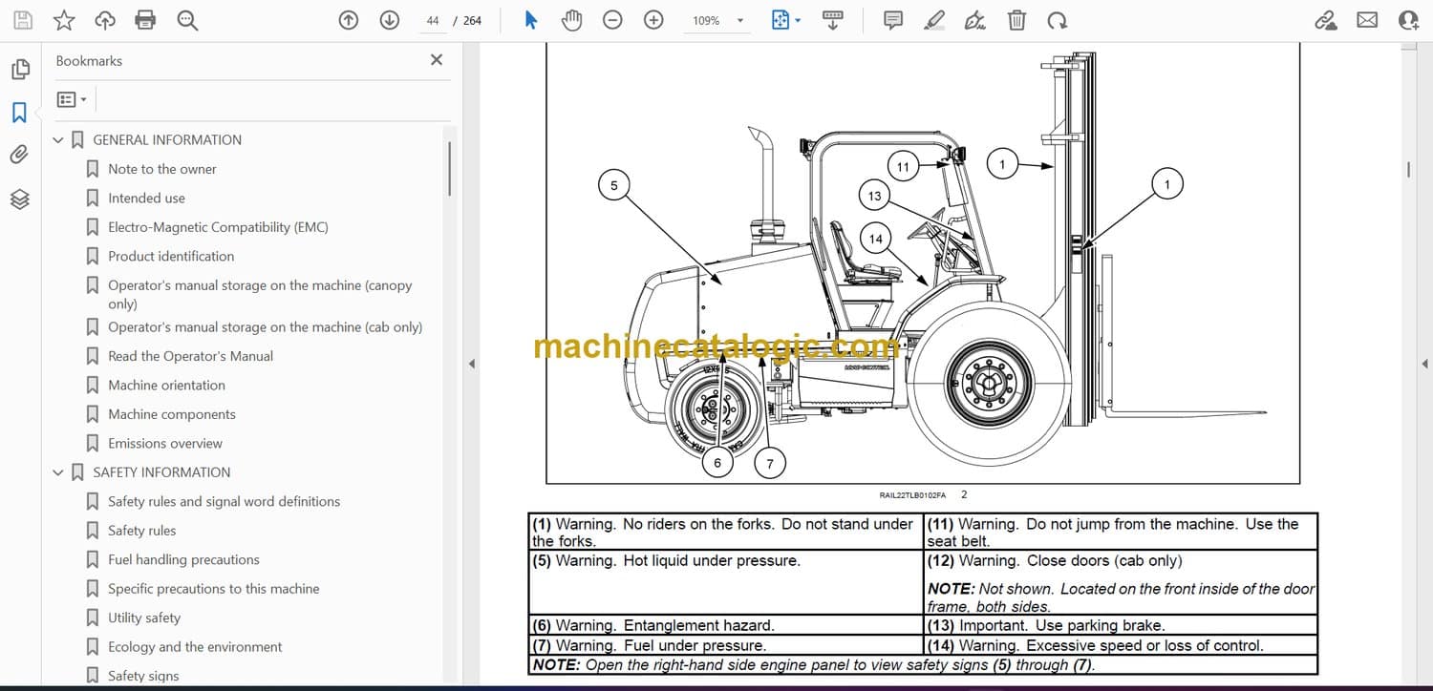Click the page number input field

433,20
